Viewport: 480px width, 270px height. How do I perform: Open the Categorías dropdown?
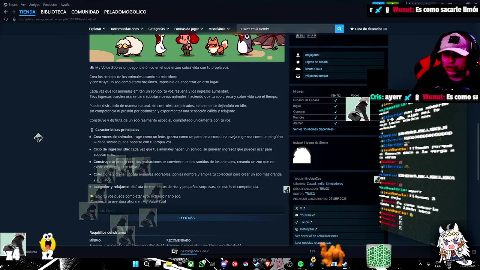(x=158, y=29)
